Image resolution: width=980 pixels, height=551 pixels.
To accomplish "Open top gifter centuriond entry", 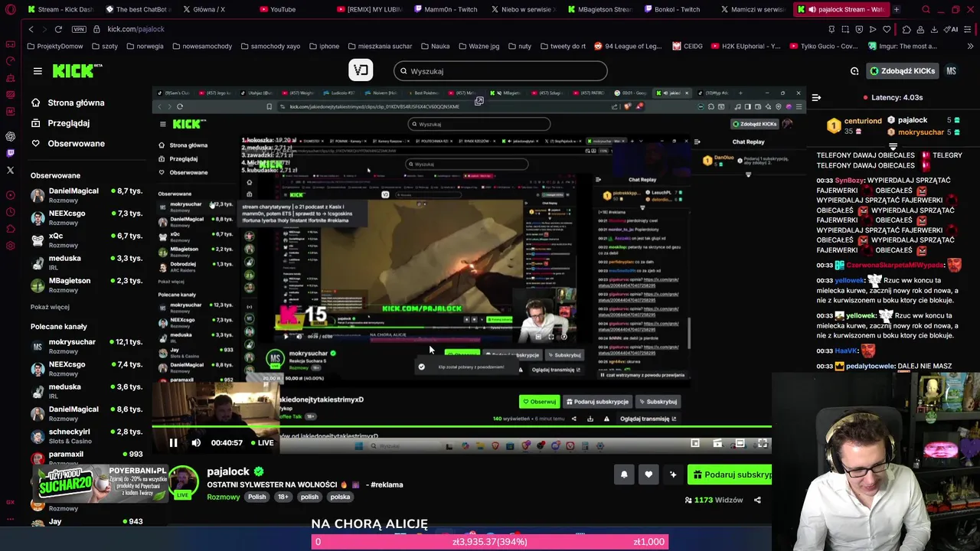I will tap(854, 126).
